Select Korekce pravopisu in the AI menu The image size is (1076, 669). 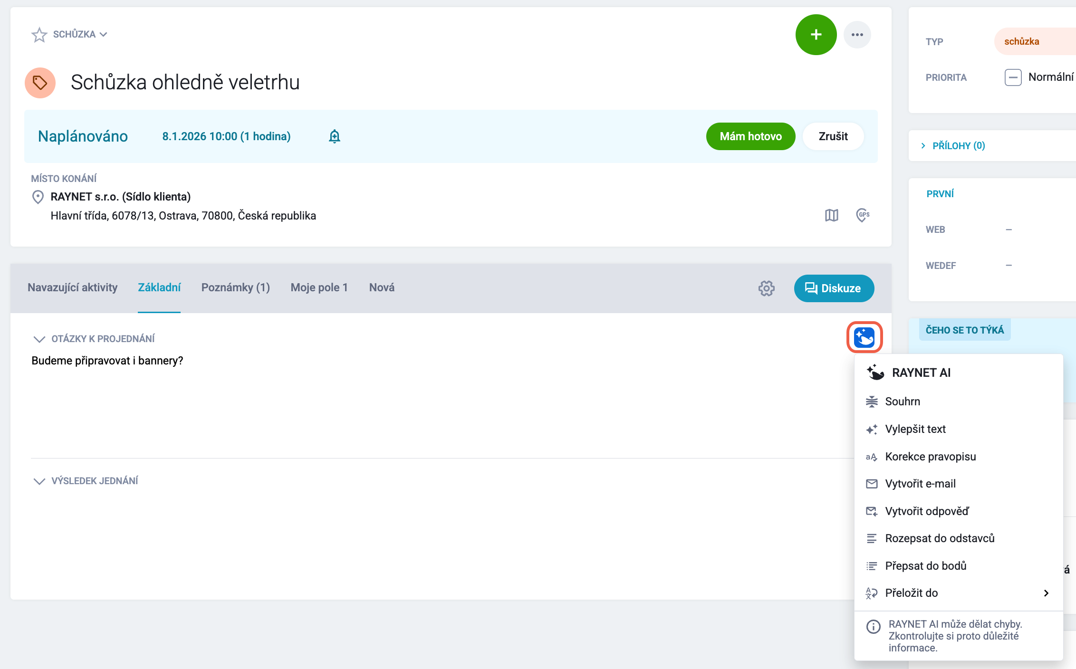[x=958, y=457]
